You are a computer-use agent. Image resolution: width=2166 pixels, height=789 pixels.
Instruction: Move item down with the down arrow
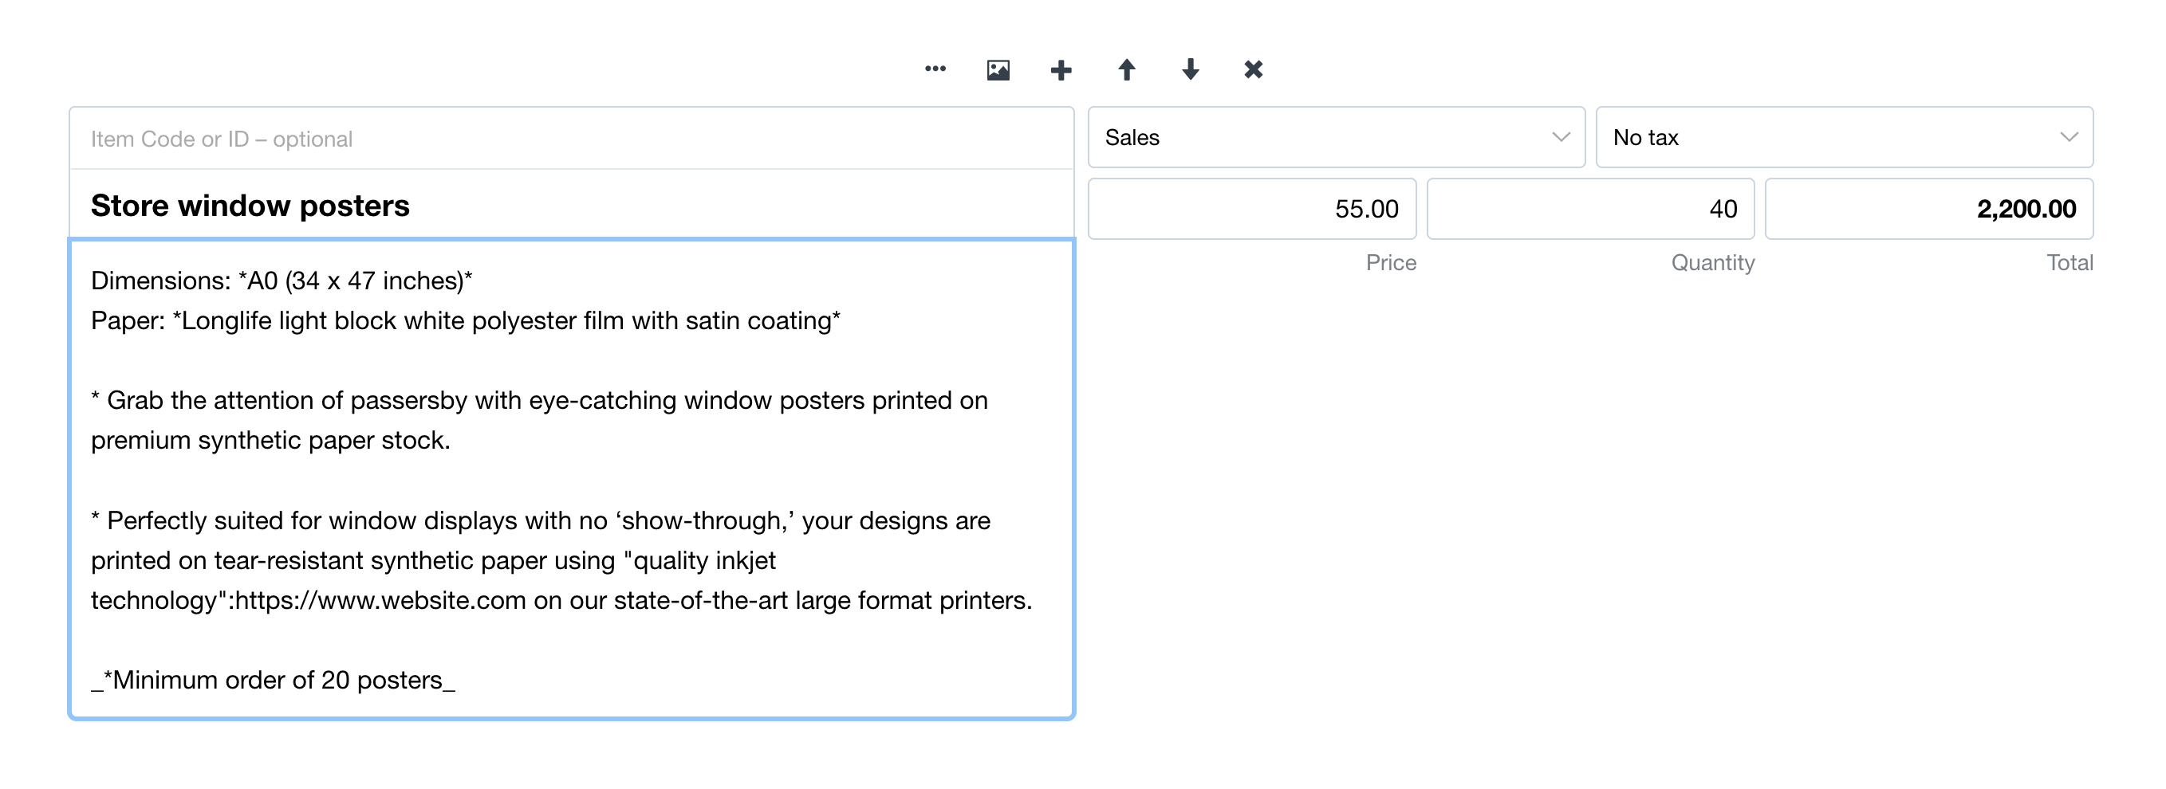[x=1191, y=70]
